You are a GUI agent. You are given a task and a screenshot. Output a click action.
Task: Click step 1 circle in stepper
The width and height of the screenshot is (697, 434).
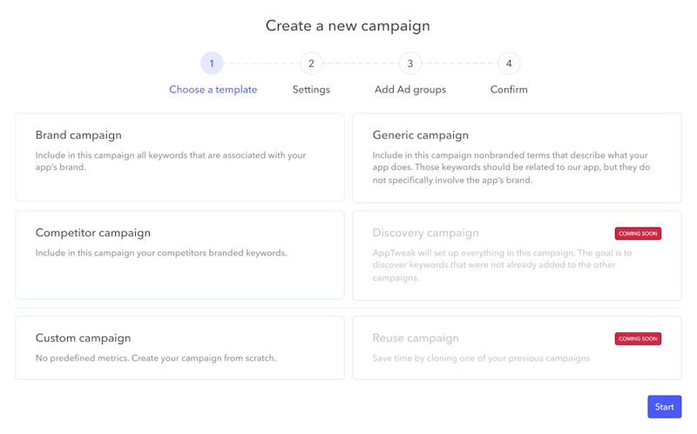click(x=212, y=64)
